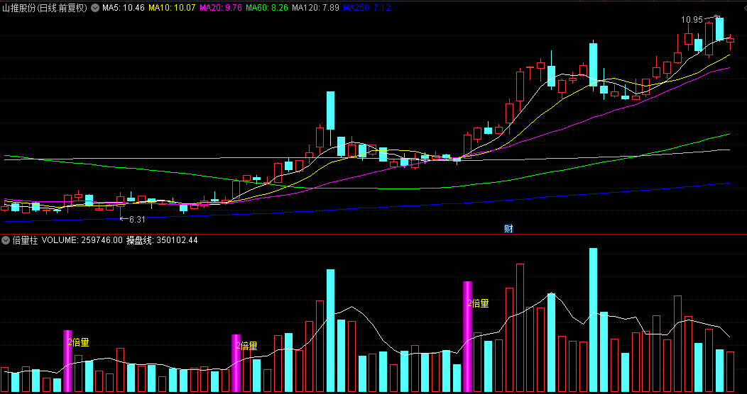This screenshot has height=394, width=747.
Task: Select the tallest magenta volume bar
Action: click(x=468, y=337)
